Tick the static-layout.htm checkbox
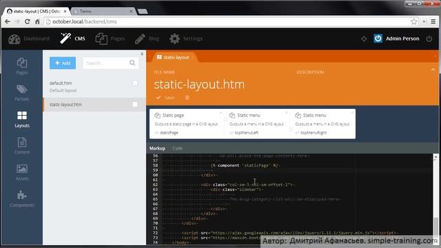This screenshot has width=441, height=248. [x=135, y=104]
